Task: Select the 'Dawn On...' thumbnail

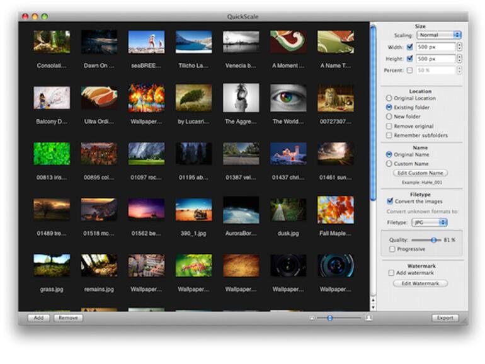Action: pyautogui.click(x=100, y=42)
